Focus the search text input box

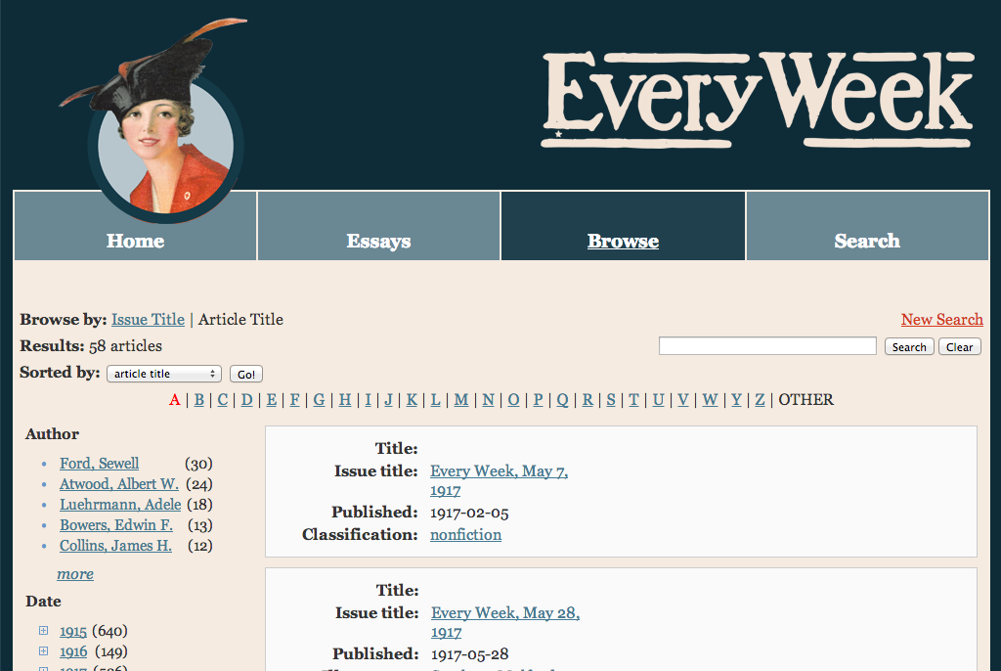[x=767, y=346]
